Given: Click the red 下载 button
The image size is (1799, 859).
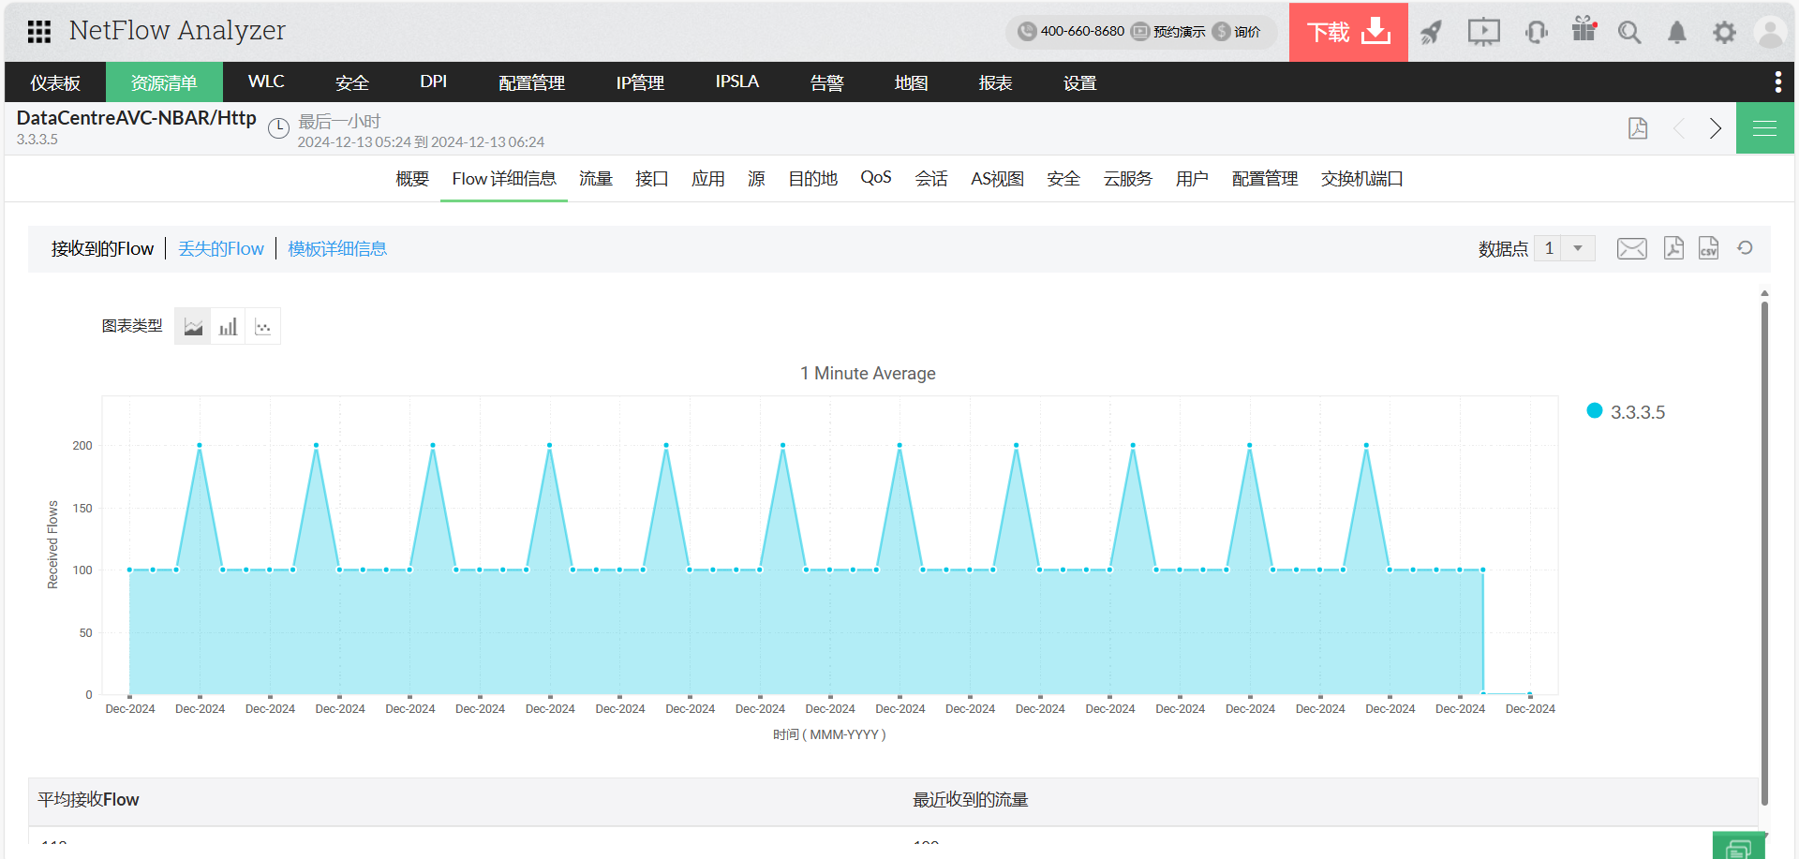Looking at the screenshot, I should 1347,32.
